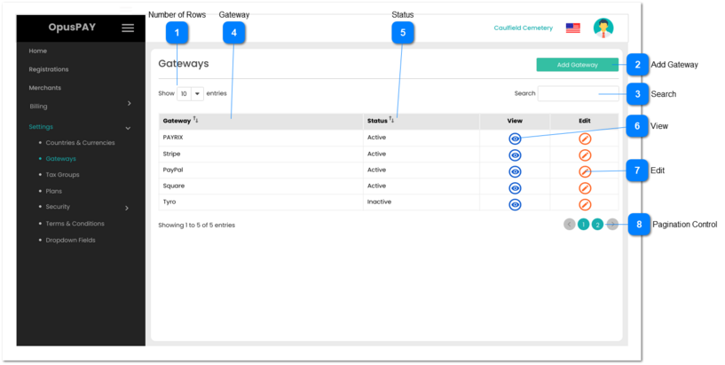Screen dimensions: 725x365
Task: Open the Show entries rows dropdown
Action: coord(190,93)
